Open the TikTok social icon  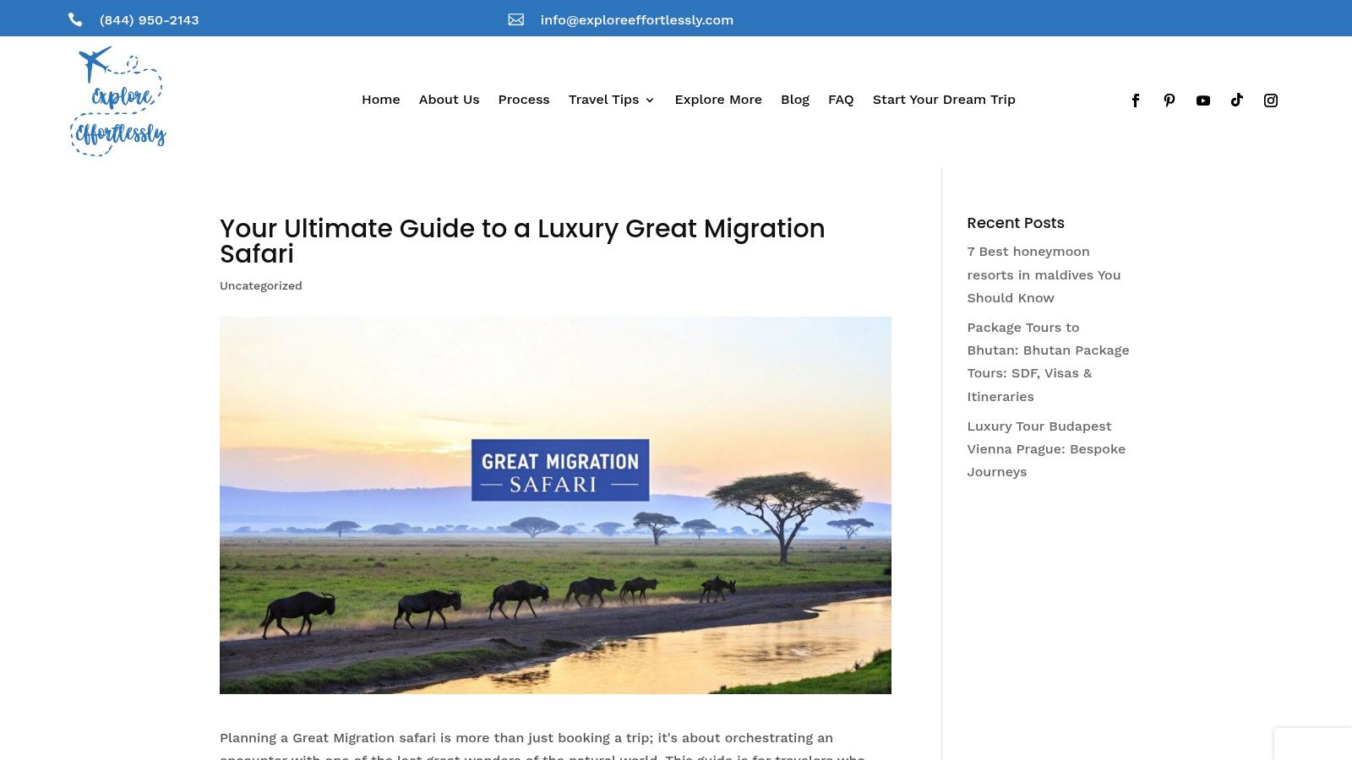click(1237, 100)
